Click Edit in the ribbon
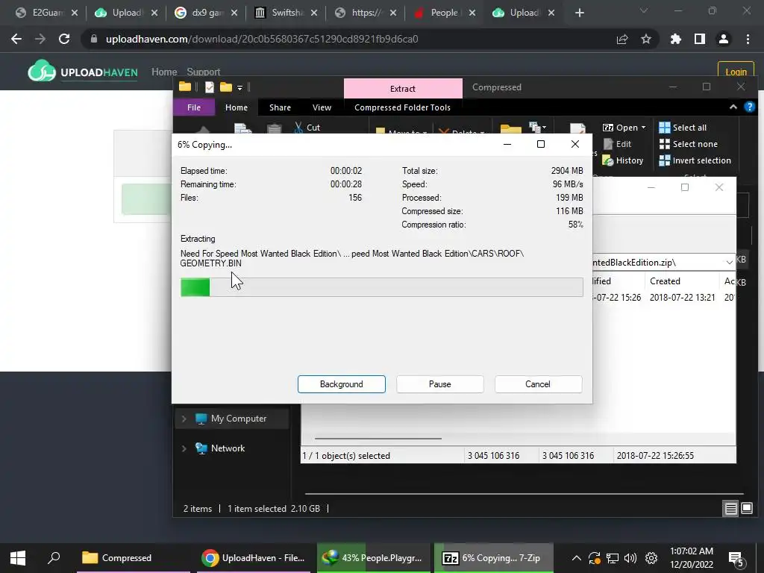Screen dimensions: 764x573 pyautogui.click(x=617, y=144)
